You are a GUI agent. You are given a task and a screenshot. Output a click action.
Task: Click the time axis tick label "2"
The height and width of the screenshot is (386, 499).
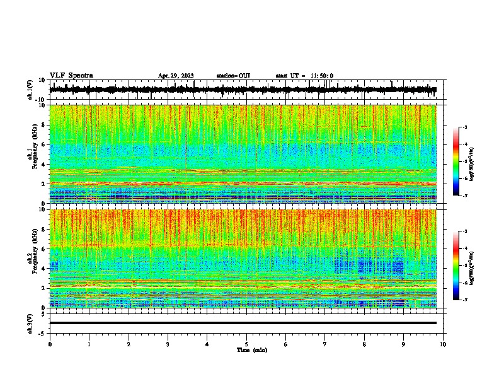[x=129, y=344]
